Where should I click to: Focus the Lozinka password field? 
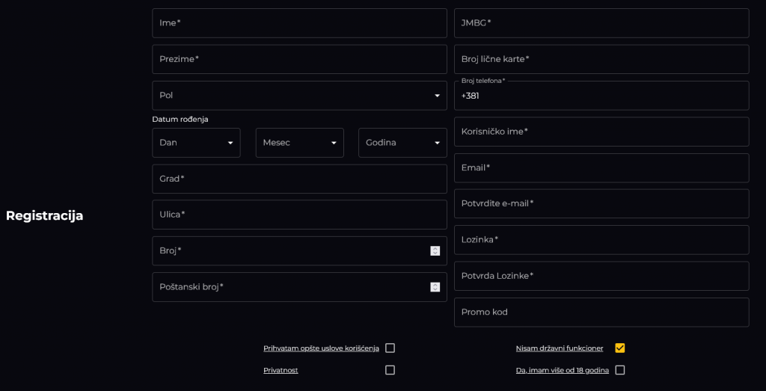(601, 240)
